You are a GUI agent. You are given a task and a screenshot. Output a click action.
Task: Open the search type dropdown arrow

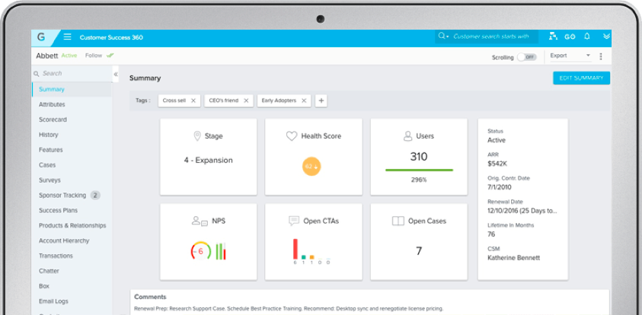[x=448, y=37]
